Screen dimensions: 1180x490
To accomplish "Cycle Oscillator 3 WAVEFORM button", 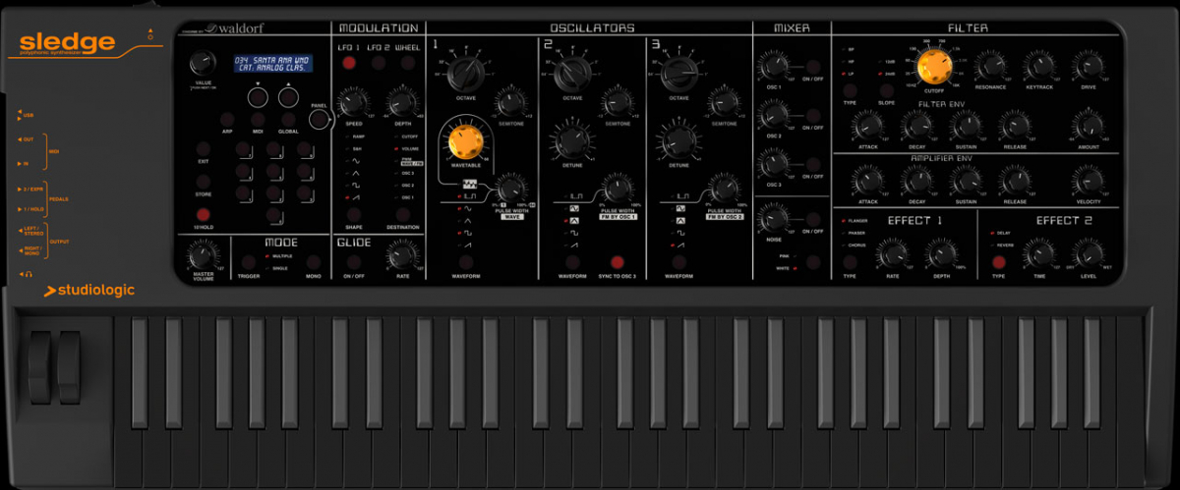I will pos(678,262).
